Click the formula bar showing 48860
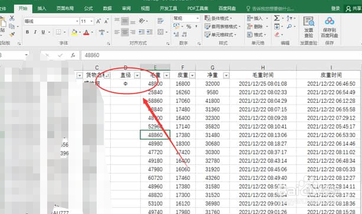 click(x=221, y=55)
